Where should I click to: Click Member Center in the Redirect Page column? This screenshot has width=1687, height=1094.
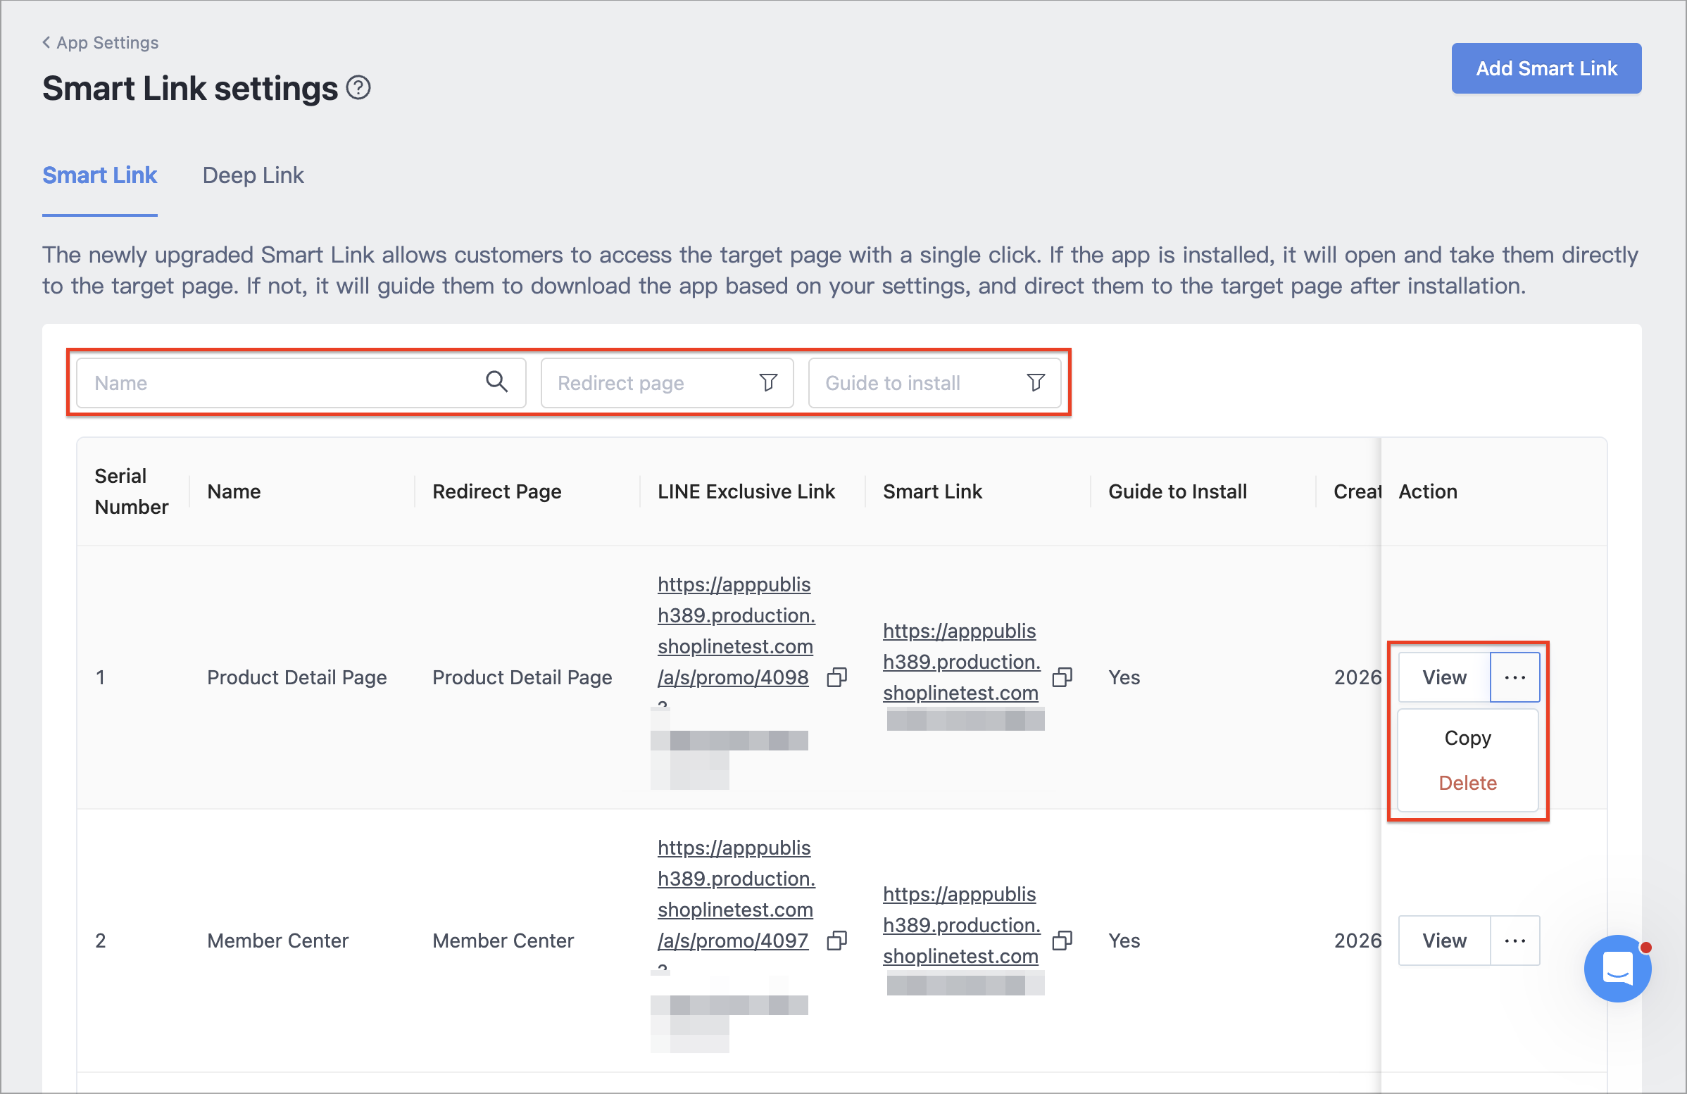point(503,941)
